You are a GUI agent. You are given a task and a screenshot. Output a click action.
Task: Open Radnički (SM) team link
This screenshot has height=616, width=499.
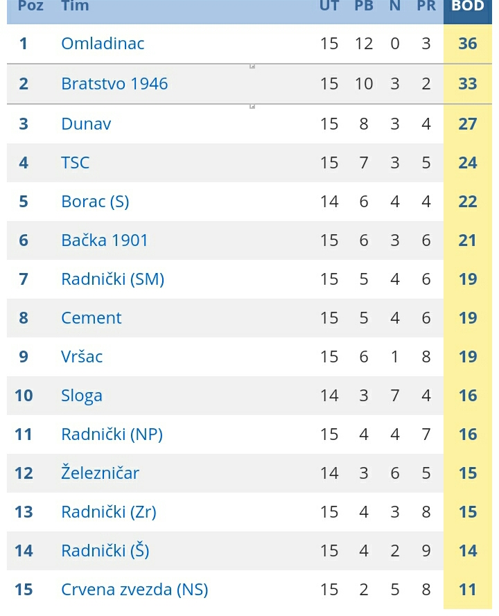coord(112,279)
